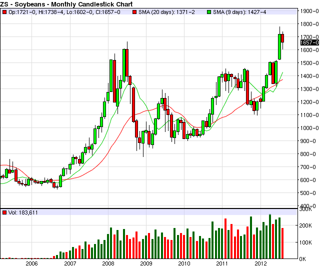The width and height of the screenshot is (320, 268).
Task: Click the red Vol legend square
Action: point(4,212)
